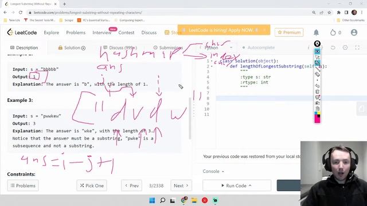Screen dimensions: 367x206
Task: Switch to the Solution tab
Action: [72, 47]
